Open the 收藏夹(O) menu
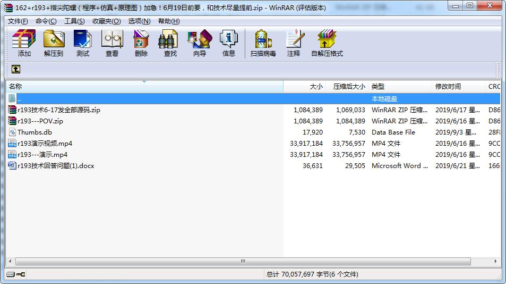 click(x=107, y=21)
